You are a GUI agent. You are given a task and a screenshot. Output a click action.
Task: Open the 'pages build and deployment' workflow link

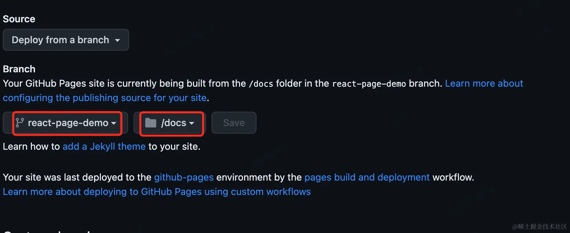click(367, 177)
